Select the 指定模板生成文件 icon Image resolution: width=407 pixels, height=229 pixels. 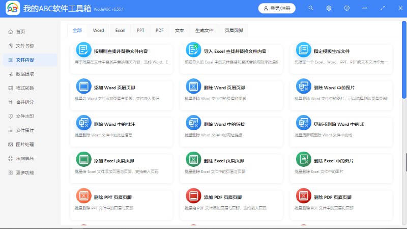(303, 50)
